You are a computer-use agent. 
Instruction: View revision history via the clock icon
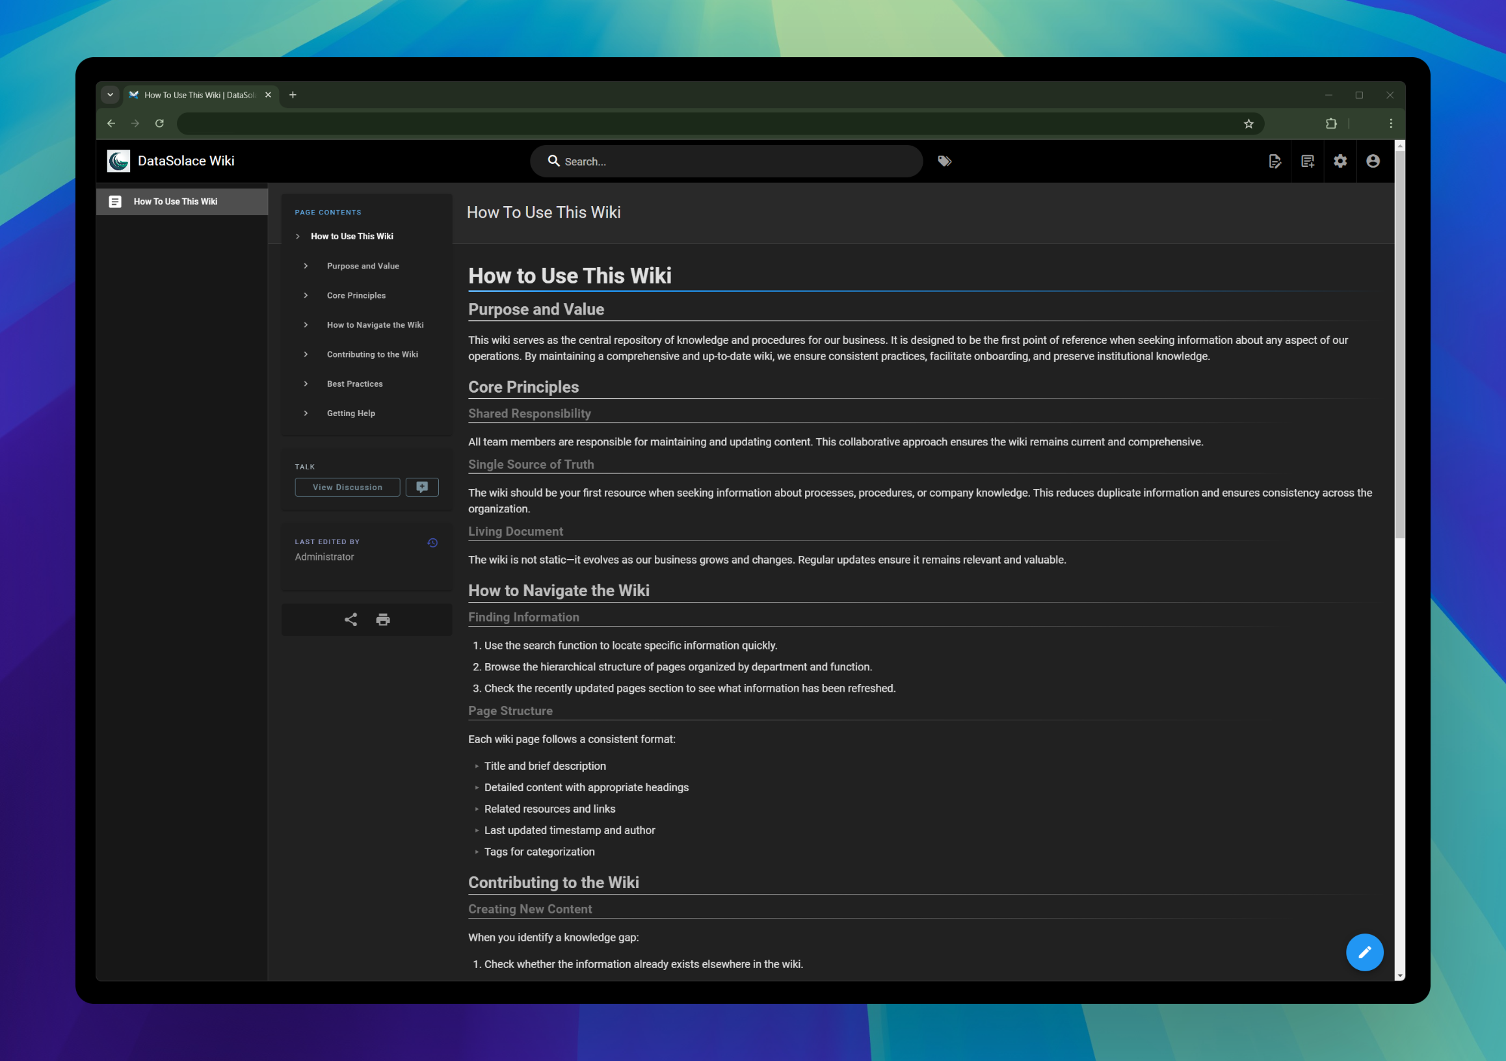click(432, 542)
